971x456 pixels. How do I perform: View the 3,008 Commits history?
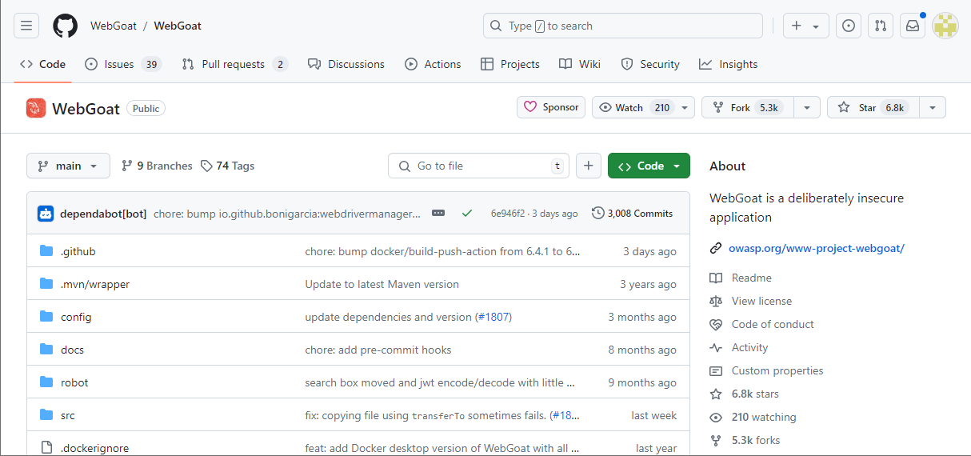click(x=633, y=214)
